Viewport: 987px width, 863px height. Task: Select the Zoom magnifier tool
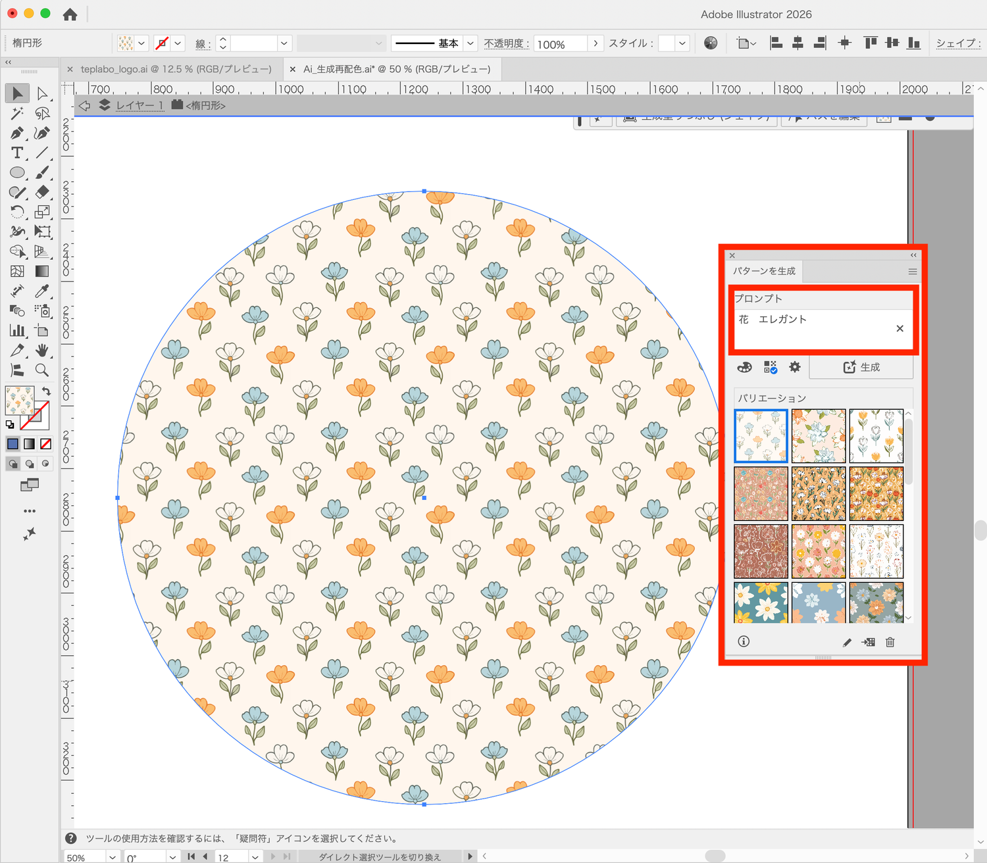pyautogui.click(x=42, y=370)
